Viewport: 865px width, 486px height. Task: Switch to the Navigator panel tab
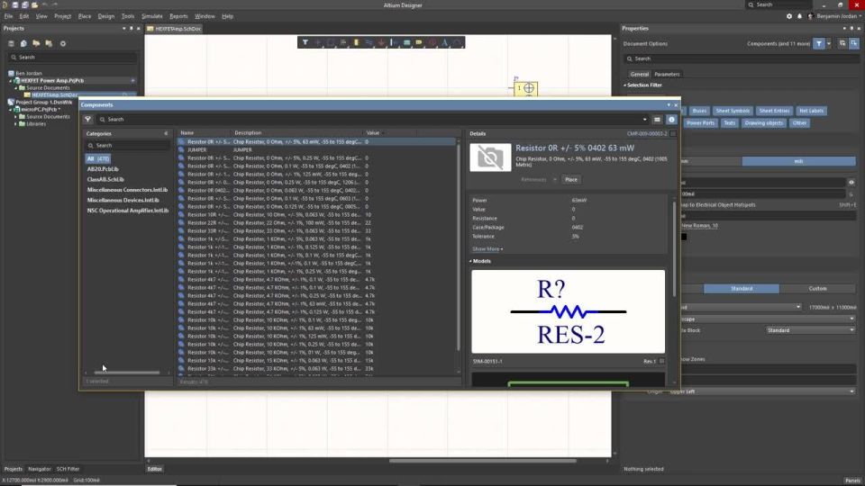pyautogui.click(x=39, y=469)
